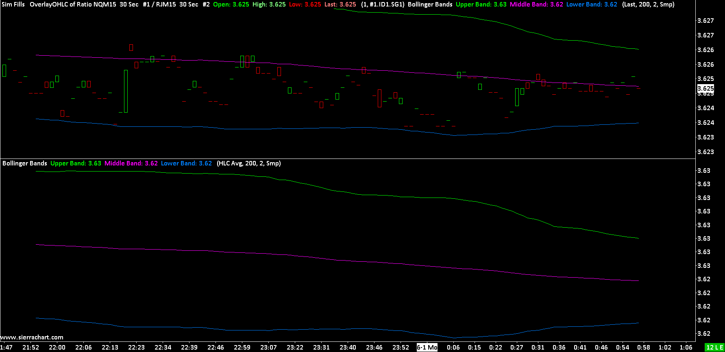Click the 22:39 time axis label
Image resolution: width=725 pixels, height=352 pixels.
[x=189, y=348]
